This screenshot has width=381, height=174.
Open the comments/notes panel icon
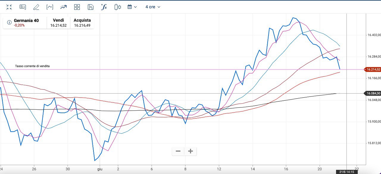pos(23,7)
